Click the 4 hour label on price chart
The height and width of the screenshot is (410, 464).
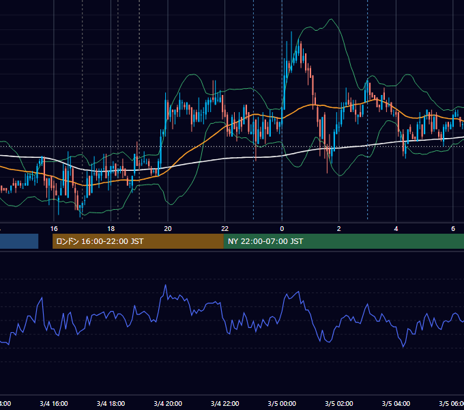(396, 229)
